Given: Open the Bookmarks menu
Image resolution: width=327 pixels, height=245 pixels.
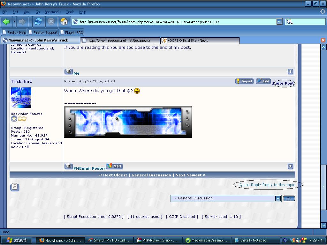Looking at the screenshot, I should (53, 12).
